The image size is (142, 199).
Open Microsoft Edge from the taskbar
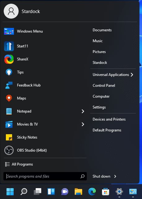[92, 192]
